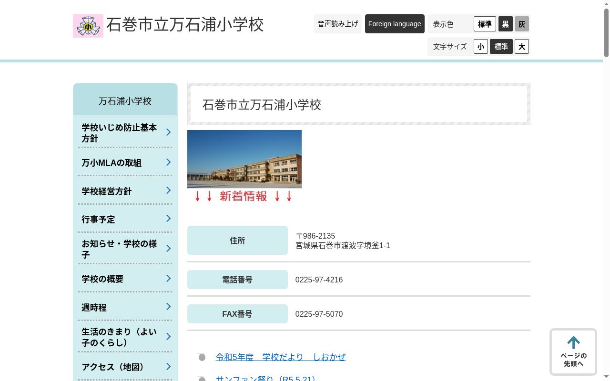This screenshot has height=381, width=610.
Task: Open 学校の概要 menu item
Action: tap(125, 279)
